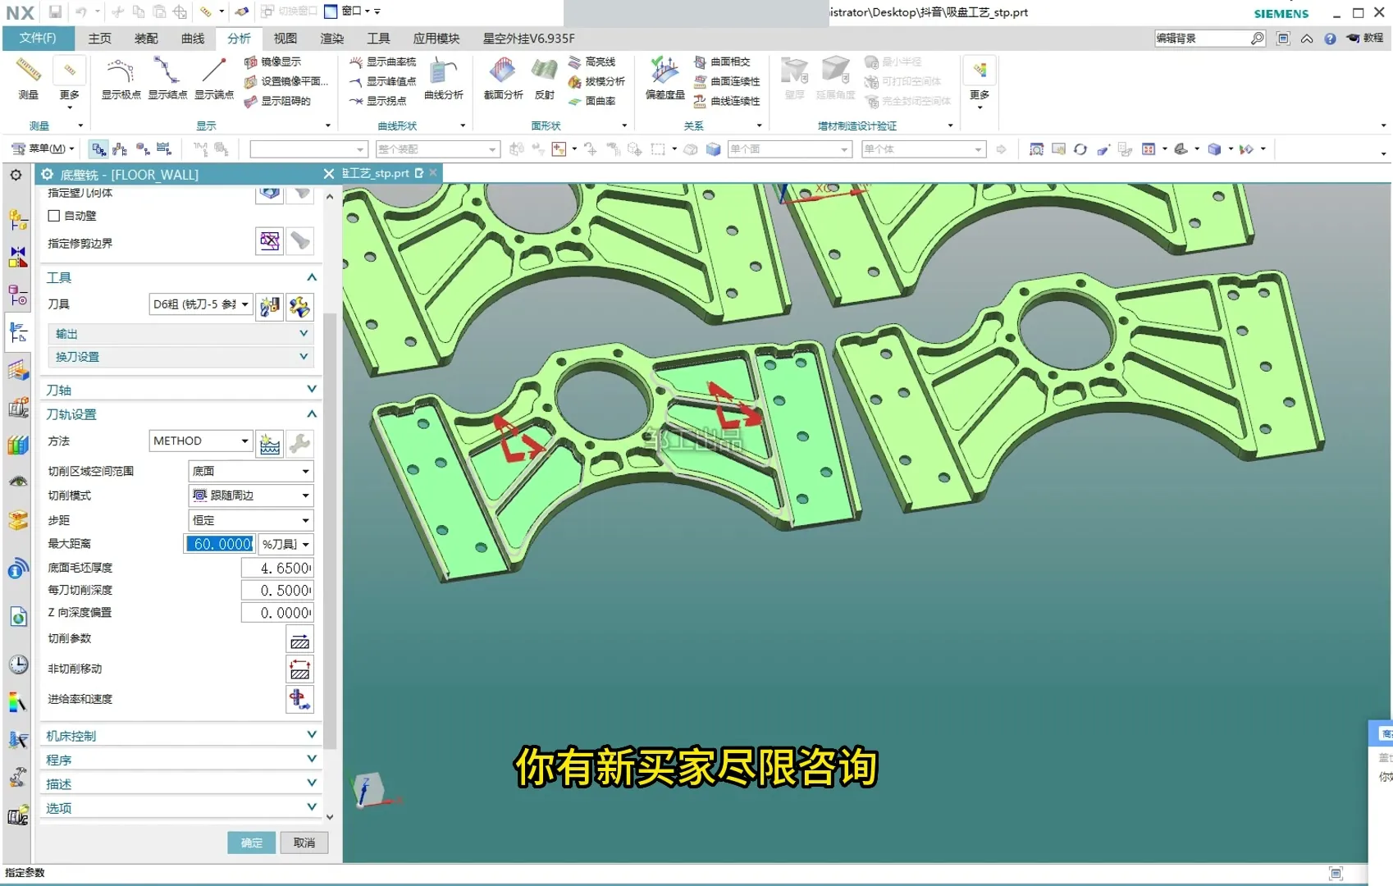1393x886 pixels.
Task: Switch to the 视图 ribbon tab
Action: 285,39
